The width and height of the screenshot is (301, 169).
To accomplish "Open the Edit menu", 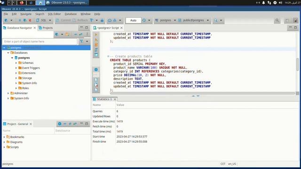I will [x=14, y=14].
